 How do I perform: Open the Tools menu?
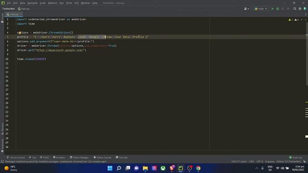pyautogui.click(x=69, y=3)
